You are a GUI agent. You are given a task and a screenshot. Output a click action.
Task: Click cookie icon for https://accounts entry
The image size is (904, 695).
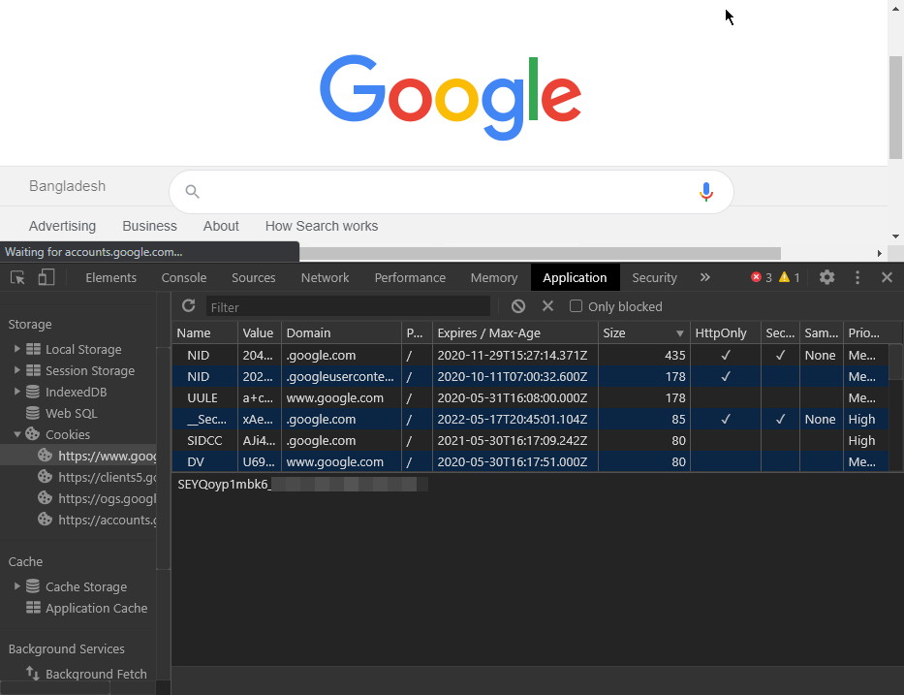click(x=45, y=520)
